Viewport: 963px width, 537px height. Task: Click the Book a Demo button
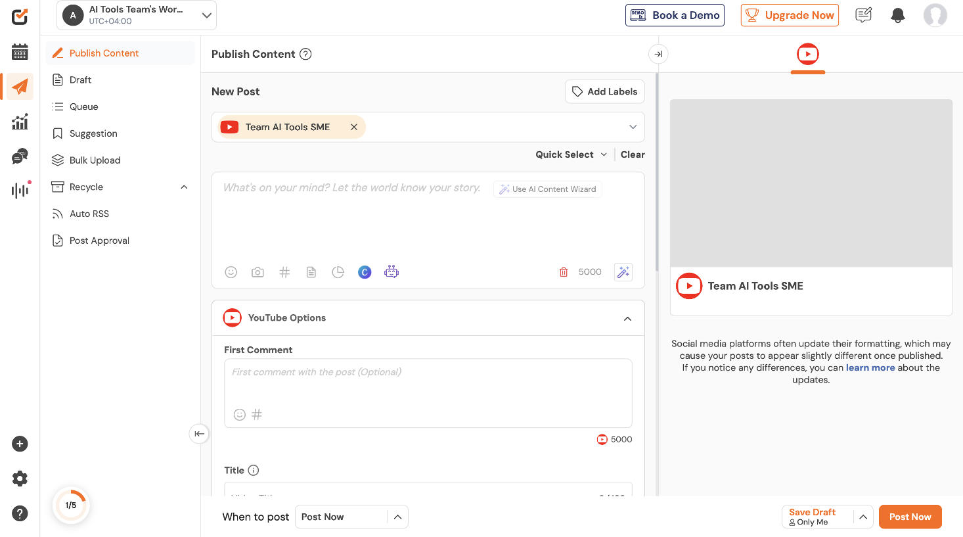pyautogui.click(x=675, y=15)
